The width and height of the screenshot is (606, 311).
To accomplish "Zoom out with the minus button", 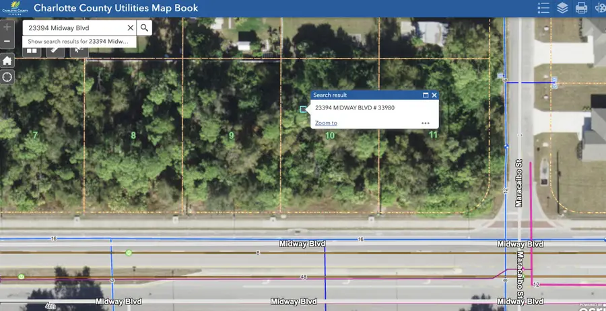I will [x=7, y=41].
